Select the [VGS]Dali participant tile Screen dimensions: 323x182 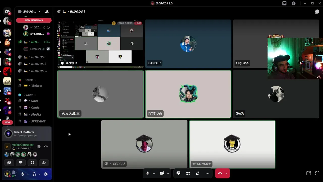click(188, 94)
